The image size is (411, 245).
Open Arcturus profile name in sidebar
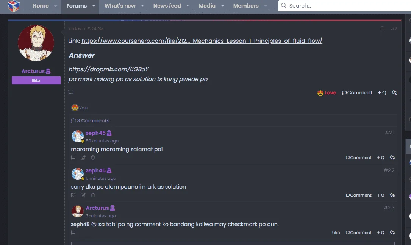(x=33, y=71)
